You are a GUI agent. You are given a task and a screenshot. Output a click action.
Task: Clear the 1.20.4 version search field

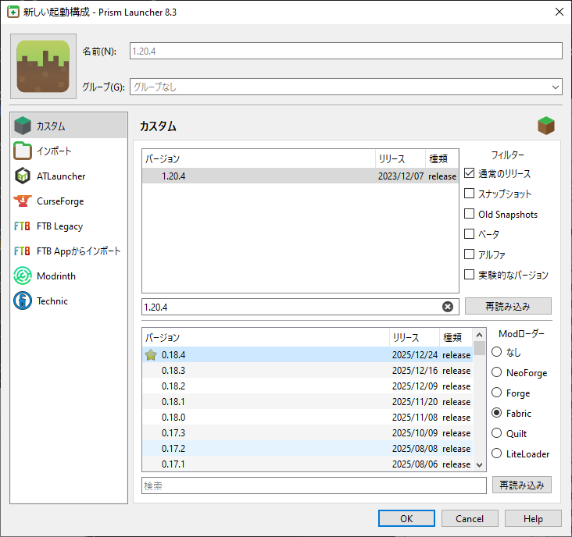click(448, 307)
